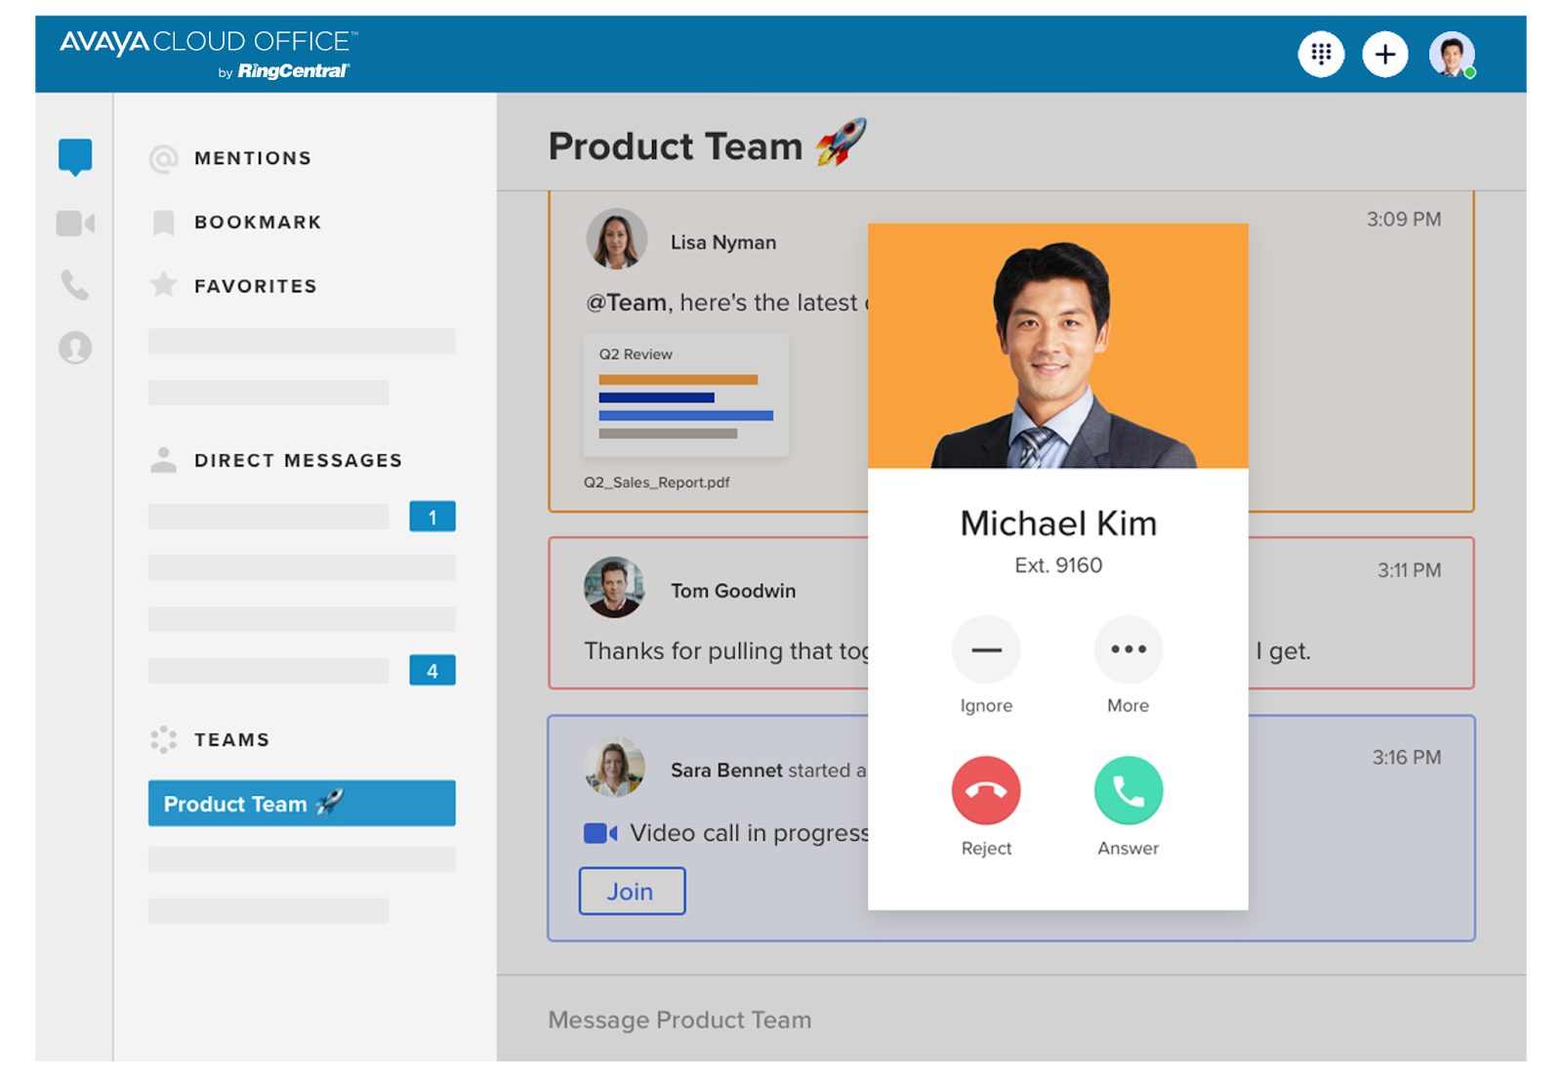1562x1082 pixels.
Task: Open FAVORITES in the left panel
Action: tap(256, 286)
